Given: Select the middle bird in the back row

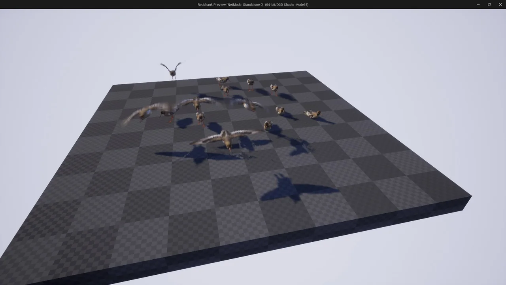Looking at the screenshot, I should pyautogui.click(x=250, y=83).
